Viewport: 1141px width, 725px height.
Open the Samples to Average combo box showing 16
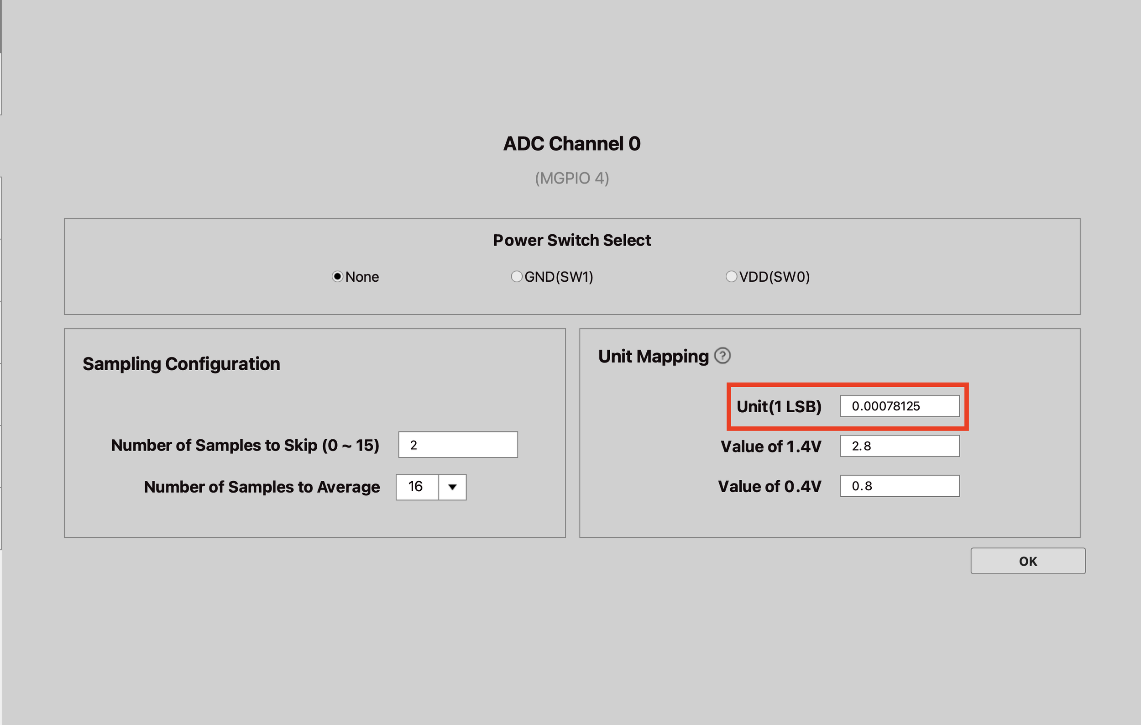(x=431, y=487)
